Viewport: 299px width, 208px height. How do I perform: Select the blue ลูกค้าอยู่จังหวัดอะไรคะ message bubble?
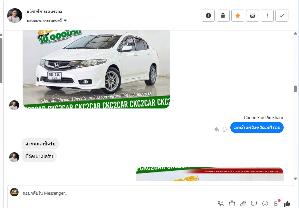257,128
